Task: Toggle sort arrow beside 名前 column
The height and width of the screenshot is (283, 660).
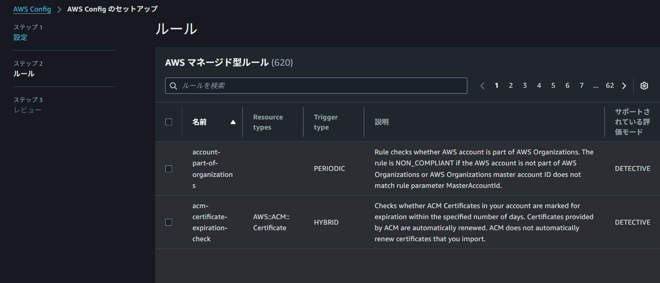Action: pyautogui.click(x=233, y=122)
